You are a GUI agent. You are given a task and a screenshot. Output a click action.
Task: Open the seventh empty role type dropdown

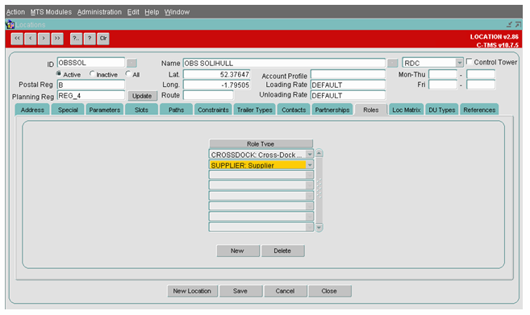pos(309,217)
